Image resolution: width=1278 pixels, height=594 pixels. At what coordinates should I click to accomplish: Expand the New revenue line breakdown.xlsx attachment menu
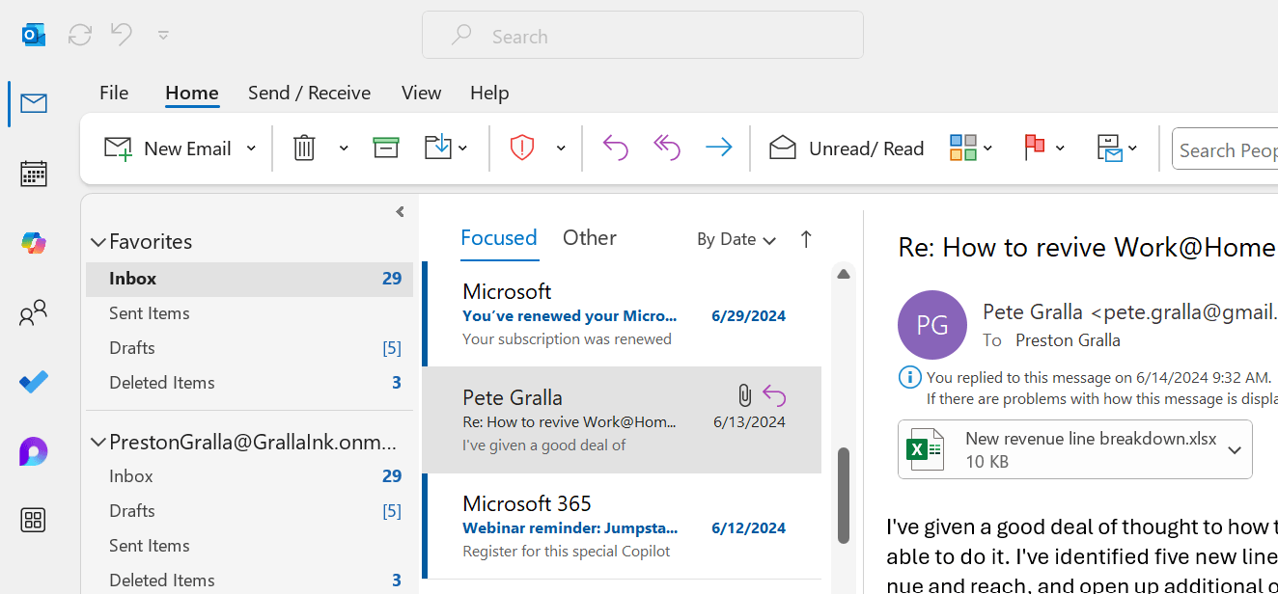[1235, 449]
